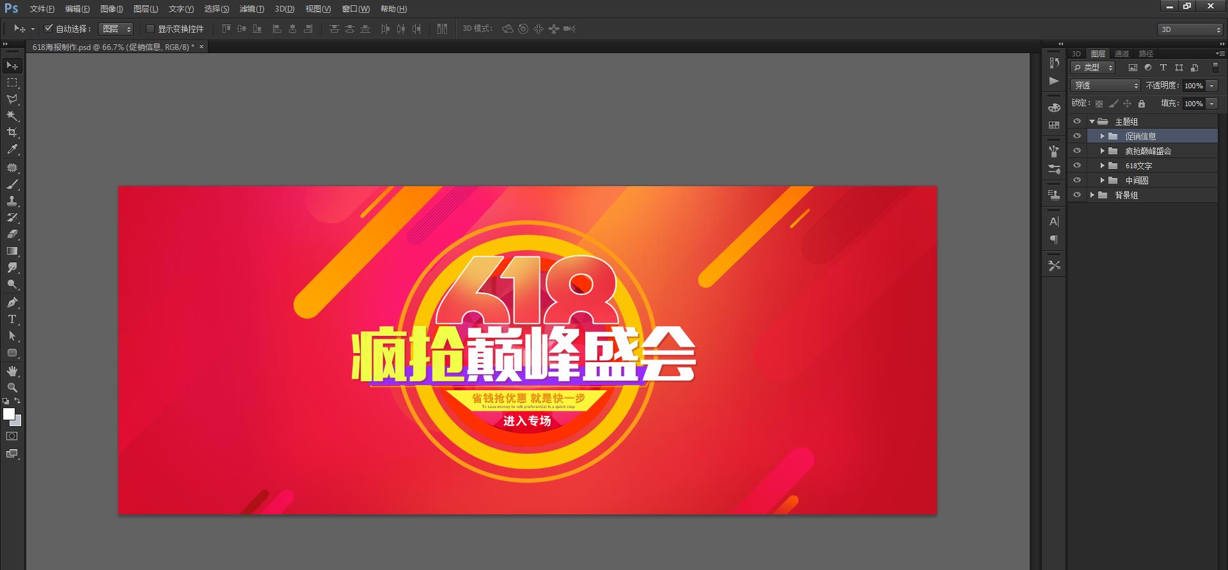Open the 填充 fill slider arrow
This screenshot has width=1228, height=570.
pyautogui.click(x=1211, y=104)
